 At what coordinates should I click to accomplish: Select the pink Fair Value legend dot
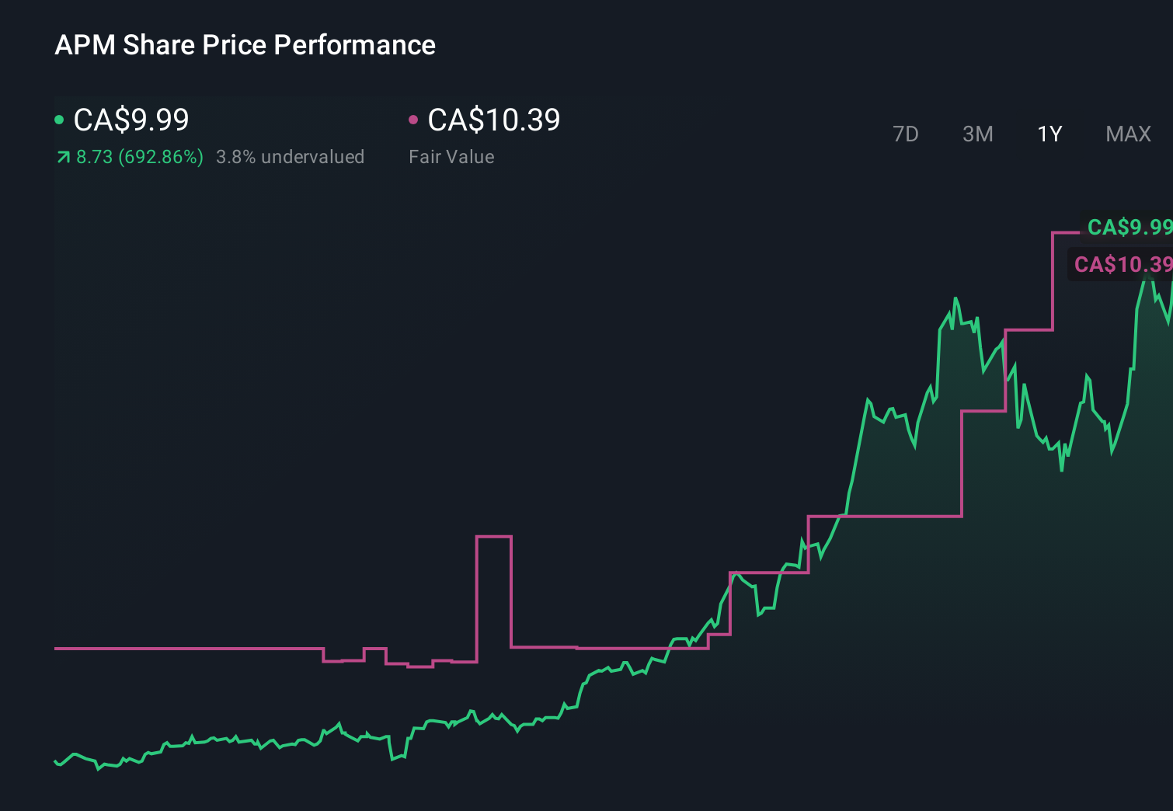pyautogui.click(x=414, y=119)
